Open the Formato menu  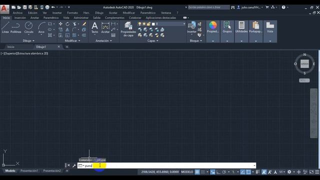pos(72,13)
